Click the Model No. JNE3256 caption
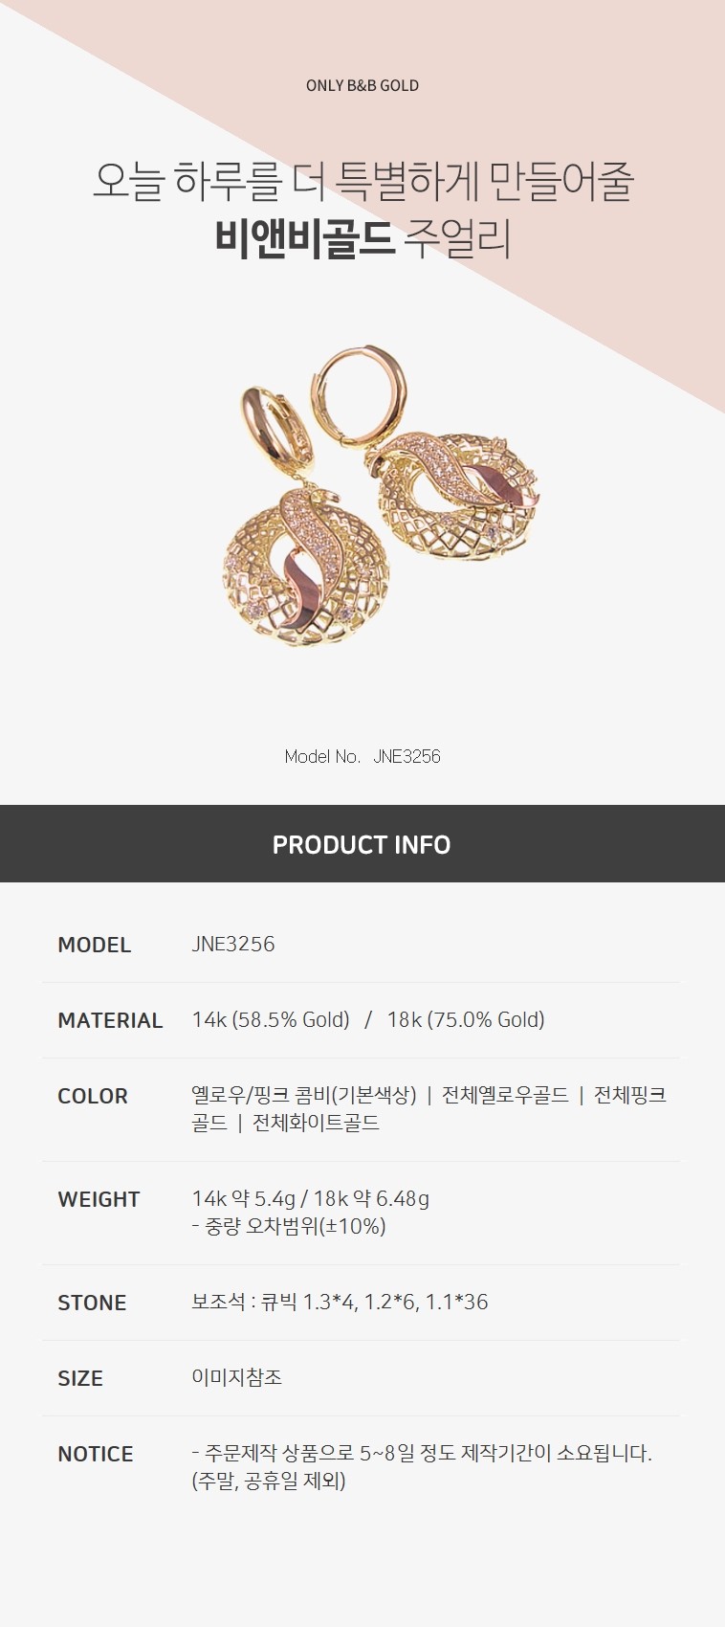The width and height of the screenshot is (725, 1627). (362, 756)
